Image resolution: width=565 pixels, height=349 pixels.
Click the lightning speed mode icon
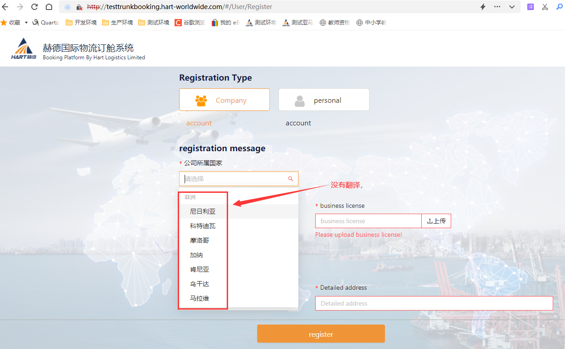(x=483, y=7)
